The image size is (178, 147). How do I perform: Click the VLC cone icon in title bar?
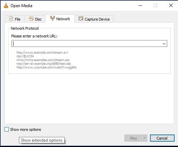click(x=6, y=5)
